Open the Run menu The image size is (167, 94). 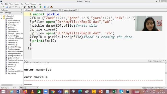pos(22,4)
